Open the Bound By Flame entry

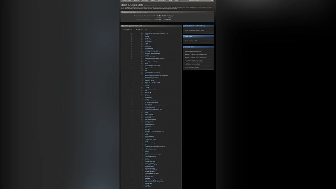coord(149,121)
